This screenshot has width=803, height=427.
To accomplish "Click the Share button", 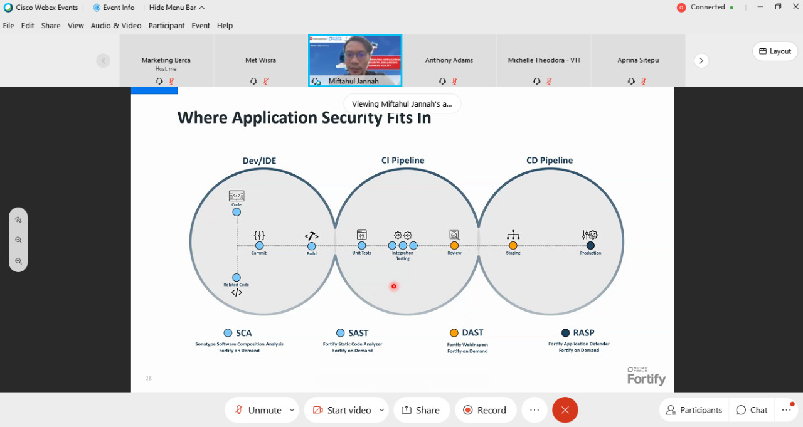I will (421, 410).
